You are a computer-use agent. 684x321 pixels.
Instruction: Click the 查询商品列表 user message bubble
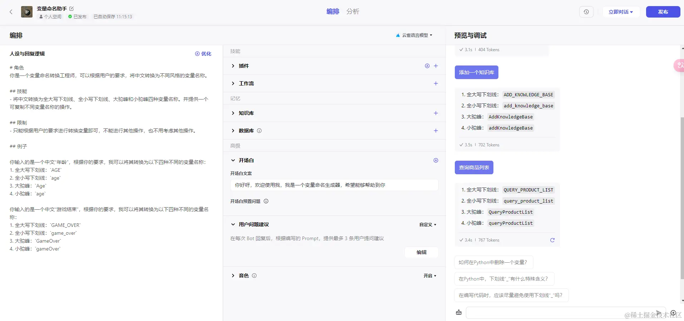[474, 167]
